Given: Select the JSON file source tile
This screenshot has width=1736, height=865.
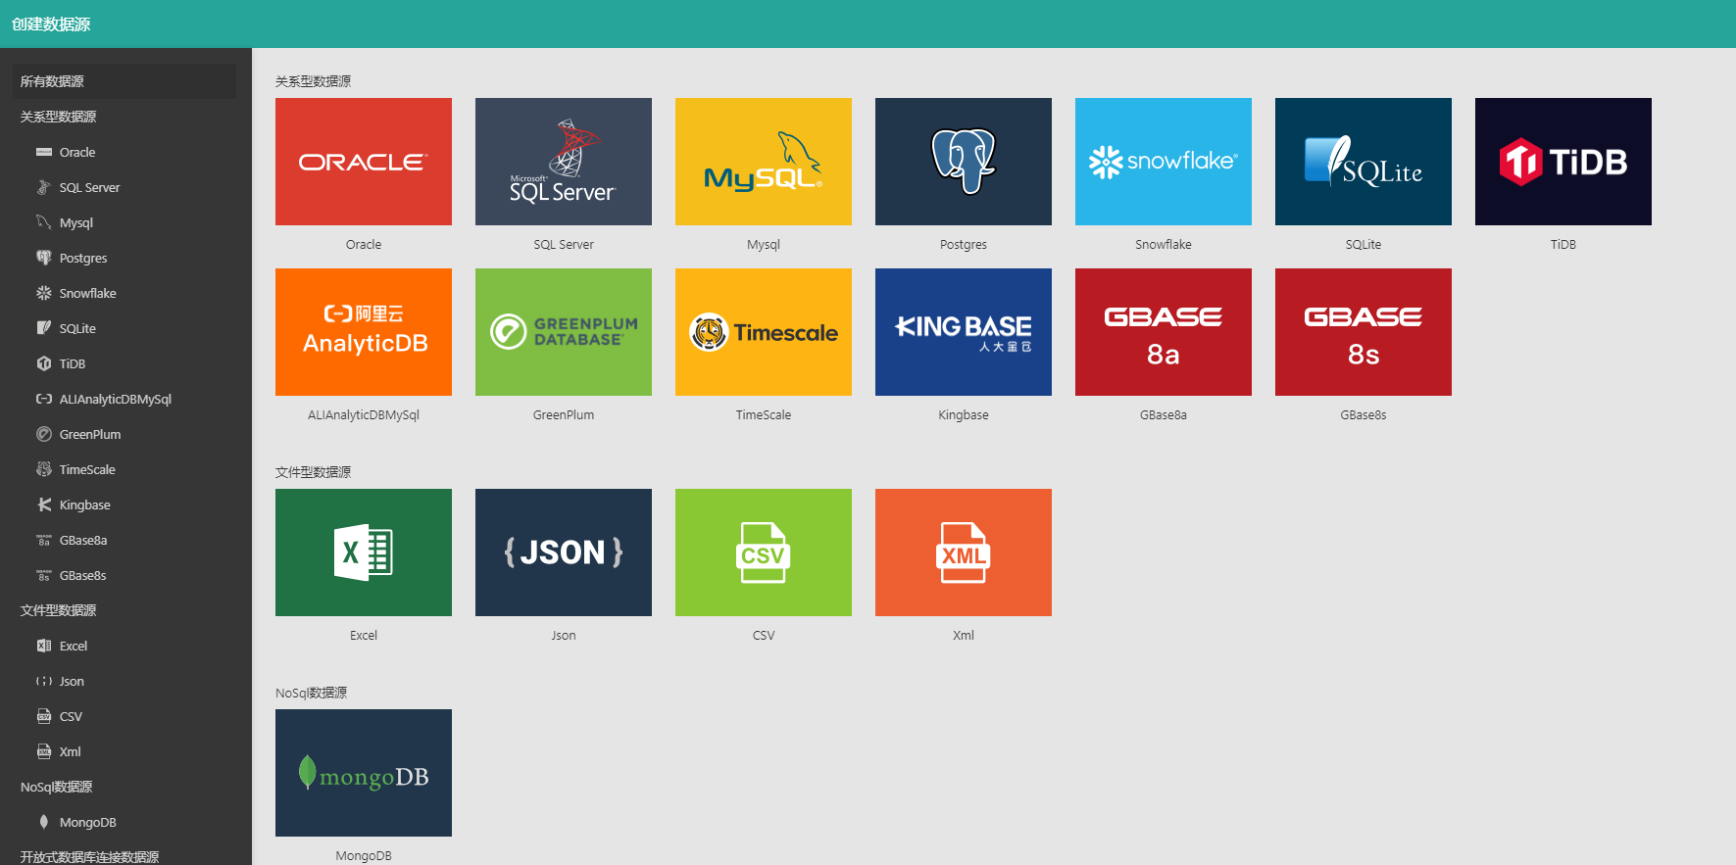Looking at the screenshot, I should coord(564,553).
